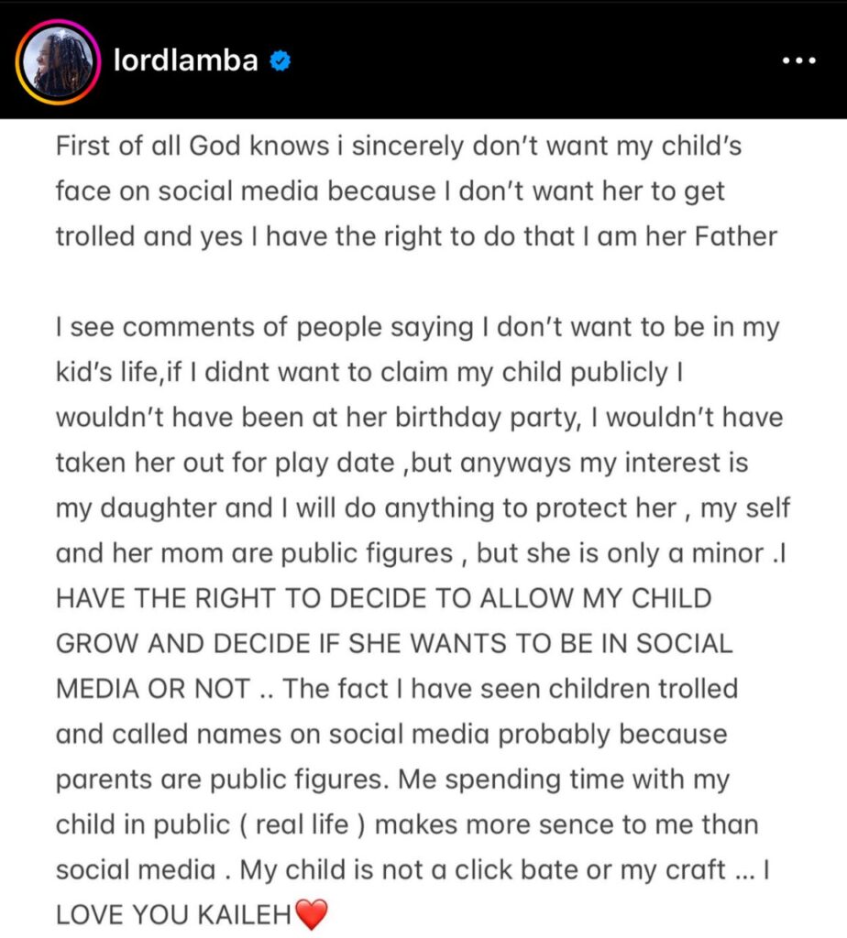Click the line starting "I see comments of people"
The height and width of the screenshot is (938, 847).
click(x=418, y=327)
